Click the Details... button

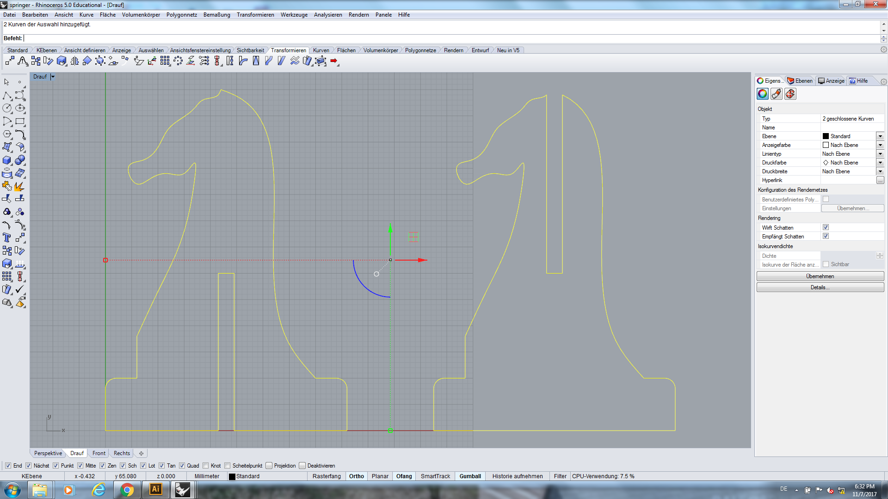click(820, 287)
